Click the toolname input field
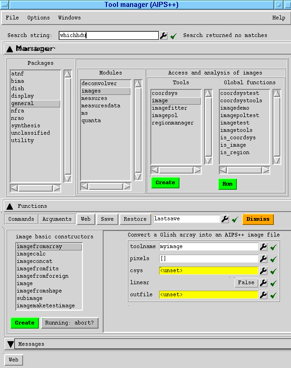Screen dimensions: 291x368 pos(209,247)
